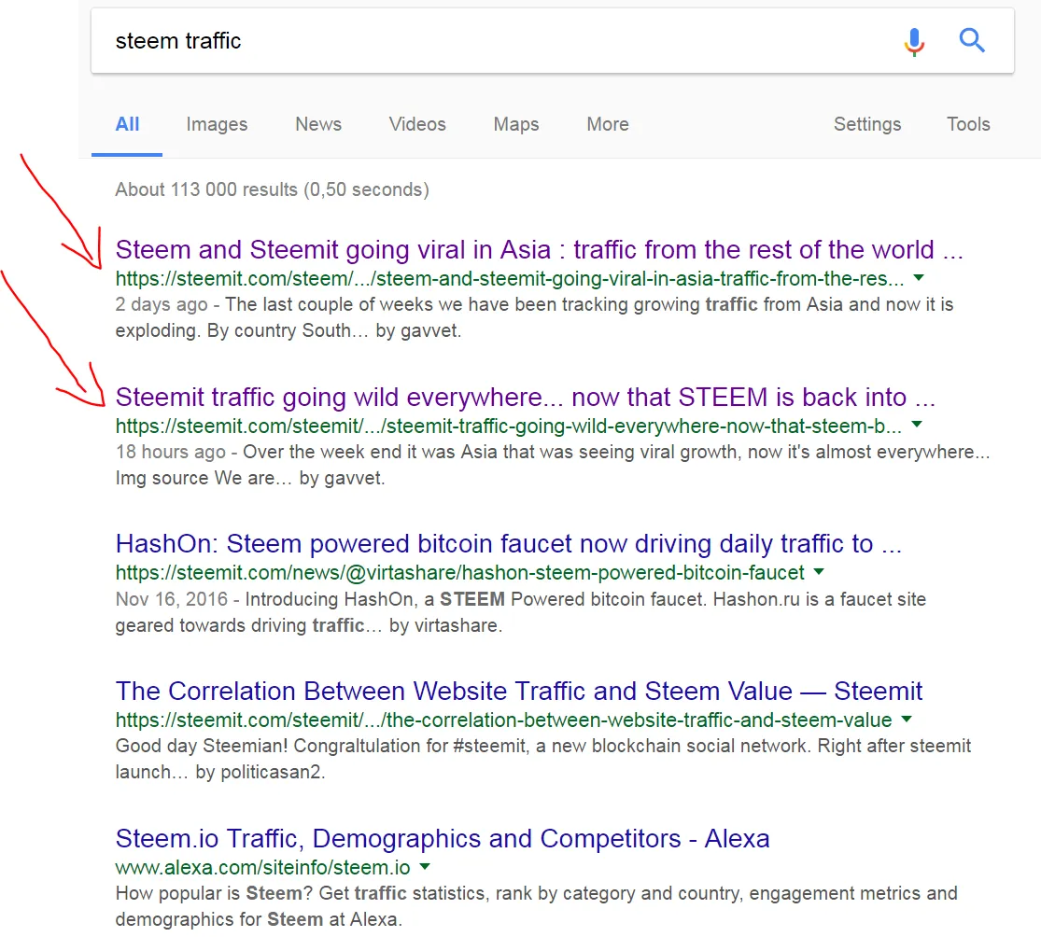Viewport: 1041px width, 937px height.
Task: Open the Maps tab
Action: pos(516,124)
